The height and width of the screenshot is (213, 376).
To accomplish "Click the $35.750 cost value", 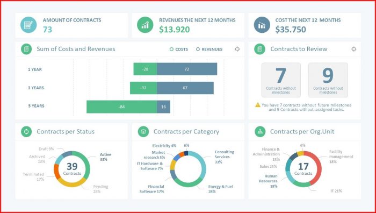I will (291, 30).
